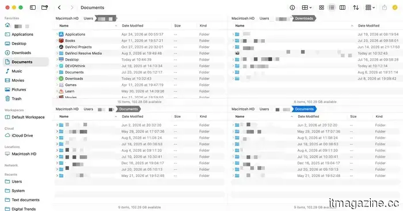This screenshot has height=211, width=403.
Task: Open Applications in the sidebar
Action: (x=22, y=34)
